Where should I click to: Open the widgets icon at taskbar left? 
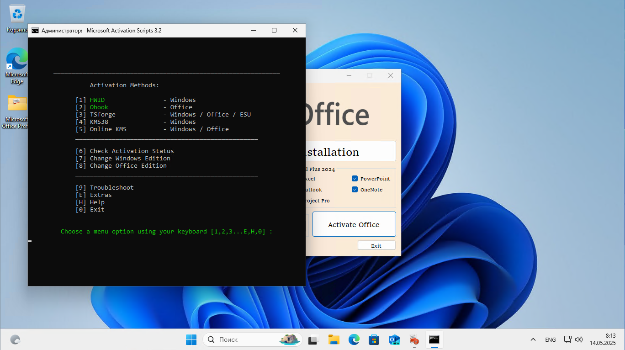coord(15,339)
